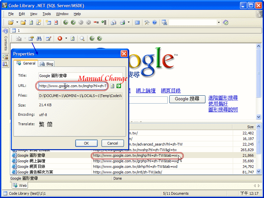
Task: Click the Size column header
Action: [244, 127]
